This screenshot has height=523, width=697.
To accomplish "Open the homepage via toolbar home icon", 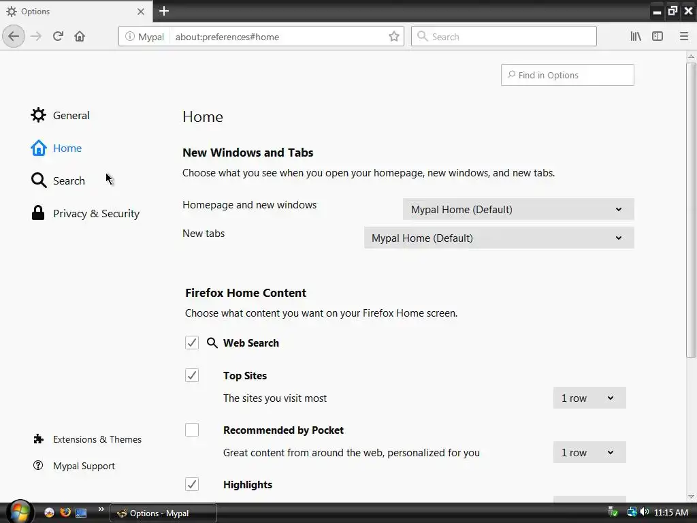I will [80, 37].
